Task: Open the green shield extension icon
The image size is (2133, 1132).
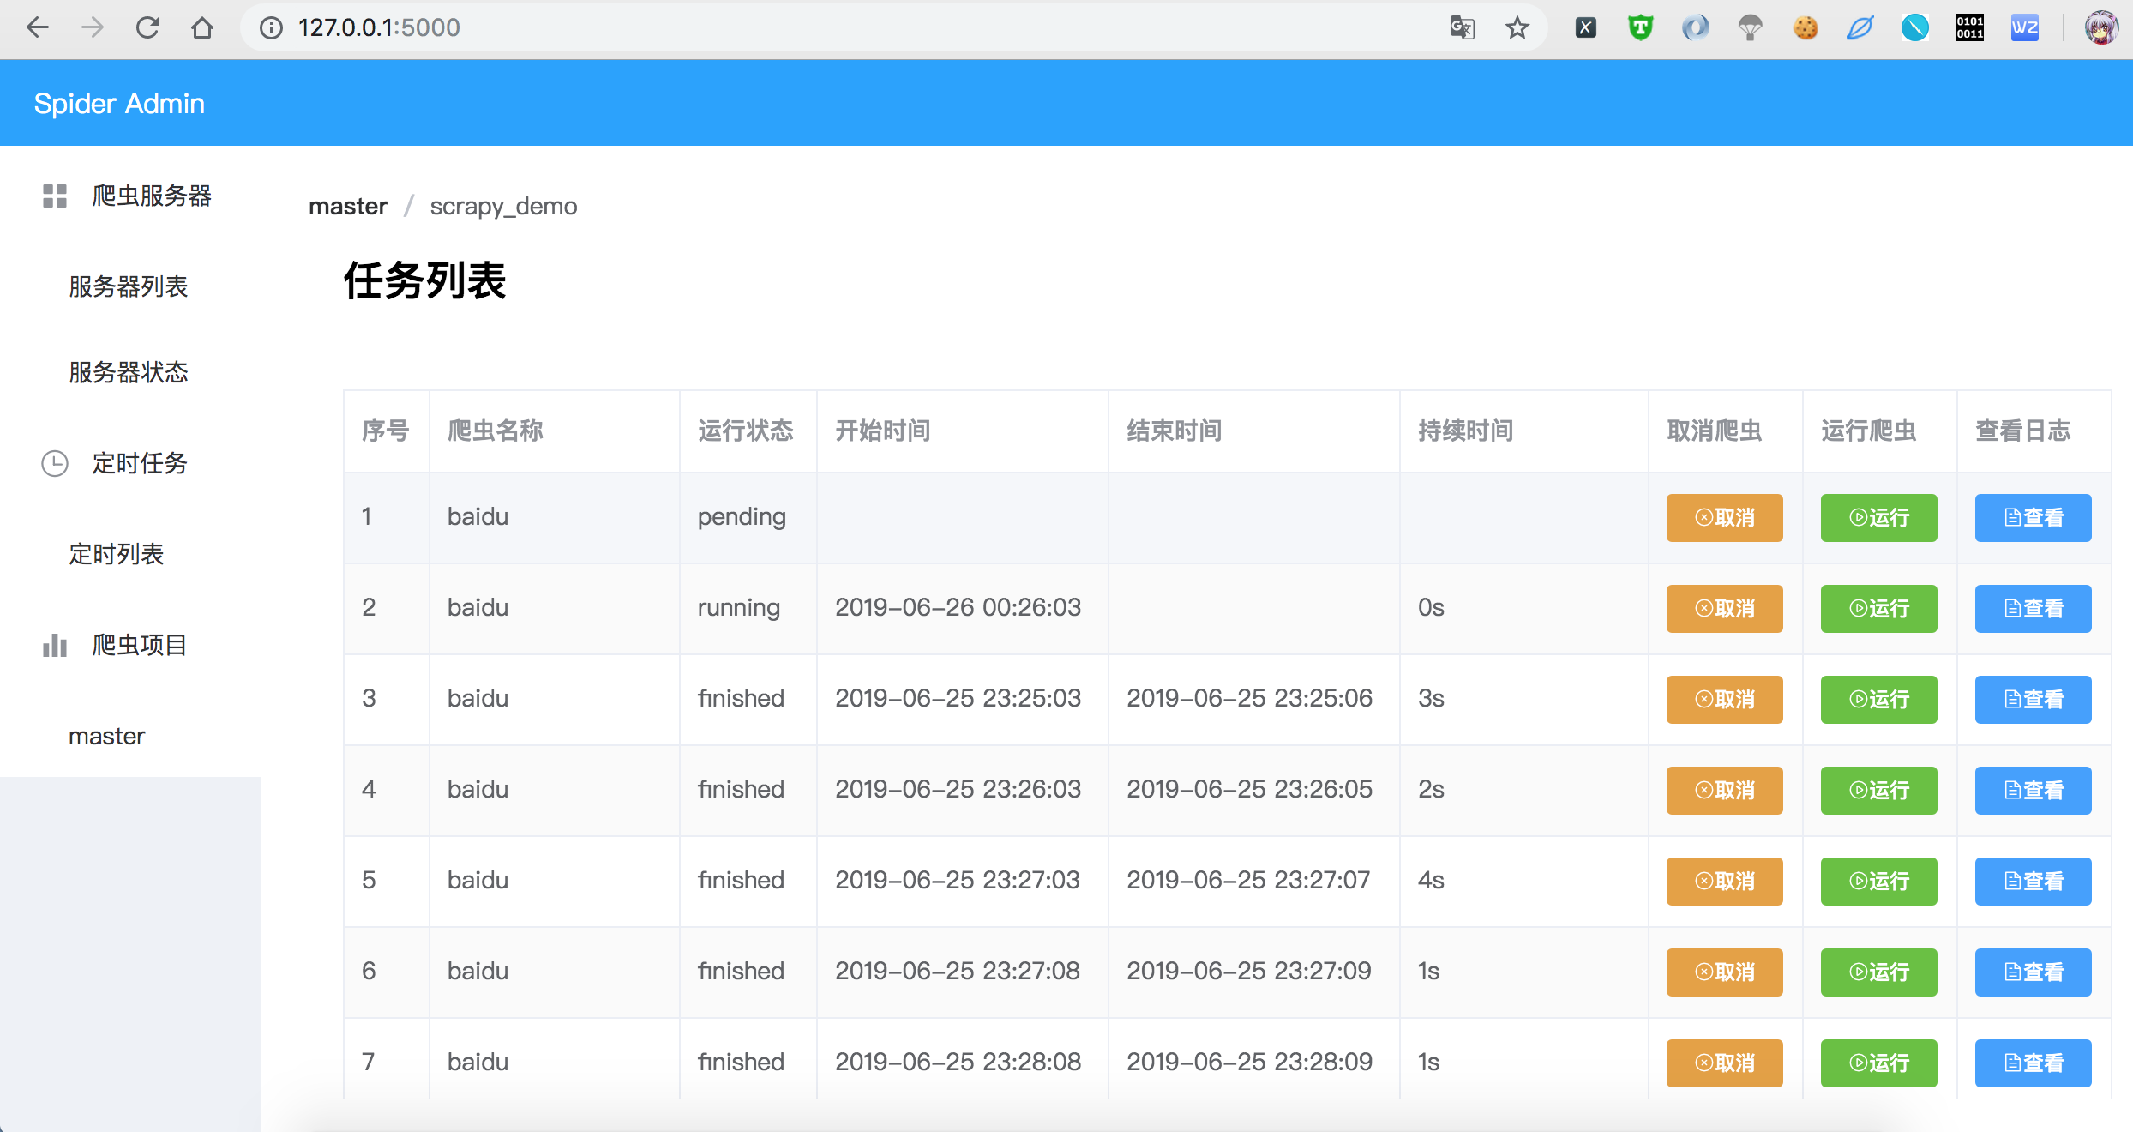Action: click(x=1640, y=27)
